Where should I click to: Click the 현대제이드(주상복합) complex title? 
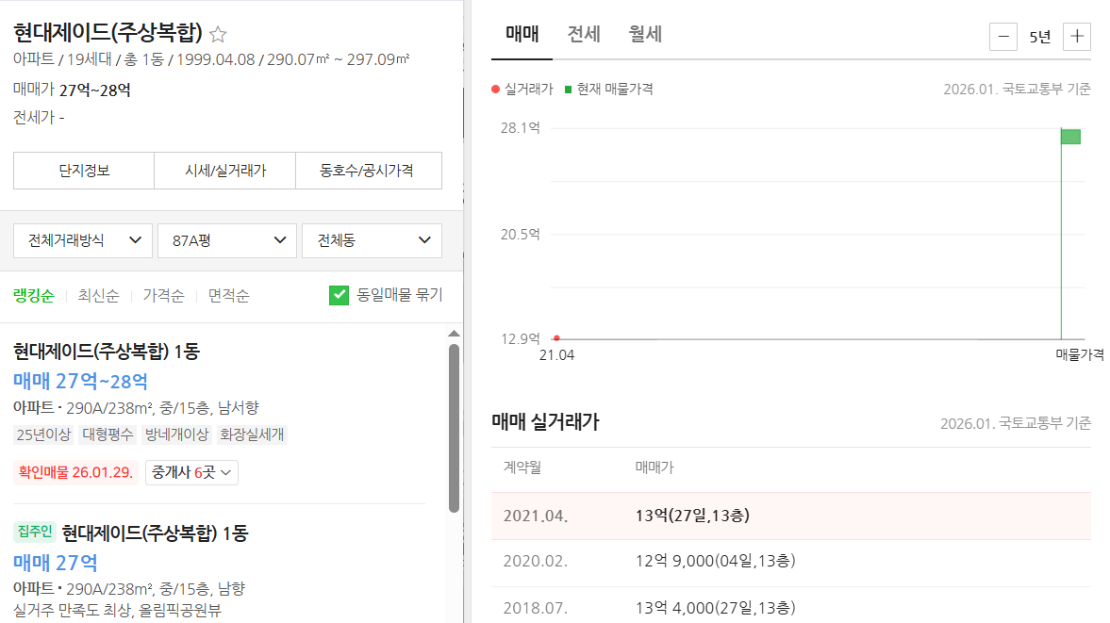pyautogui.click(x=108, y=33)
